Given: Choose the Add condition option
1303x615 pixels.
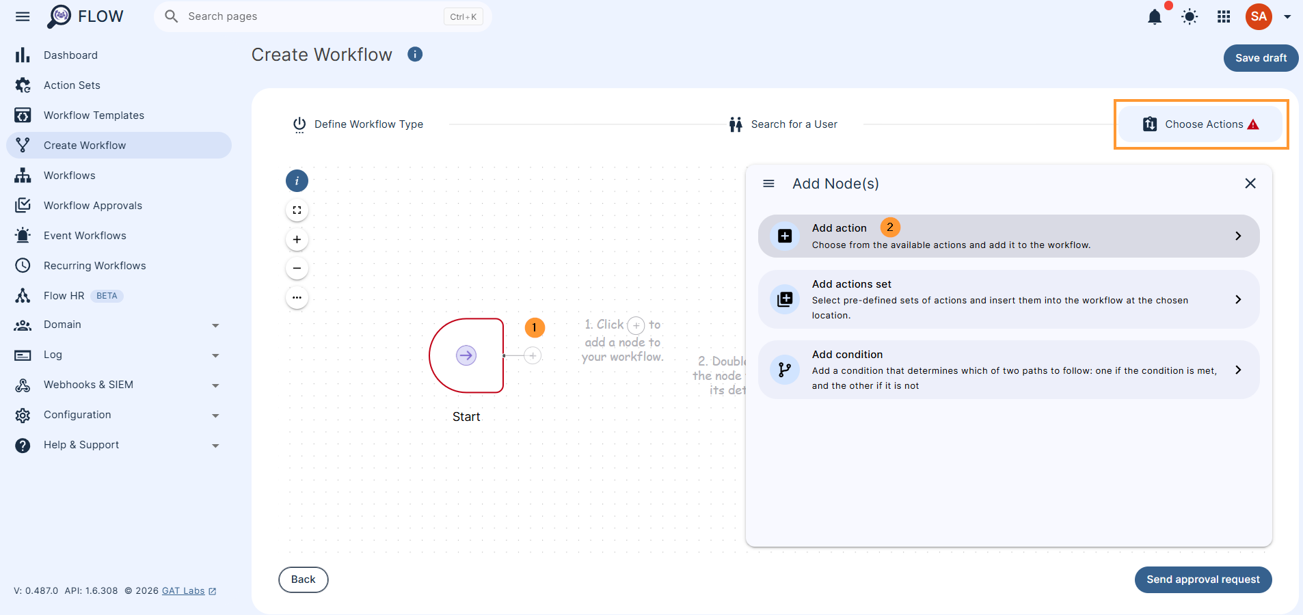Looking at the screenshot, I should click(1008, 370).
